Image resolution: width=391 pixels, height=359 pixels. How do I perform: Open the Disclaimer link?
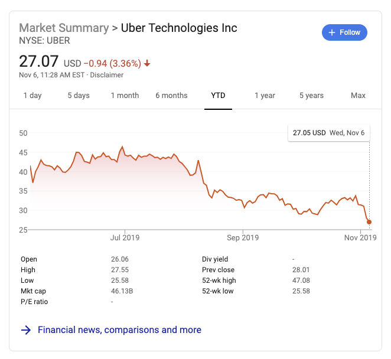(x=107, y=75)
